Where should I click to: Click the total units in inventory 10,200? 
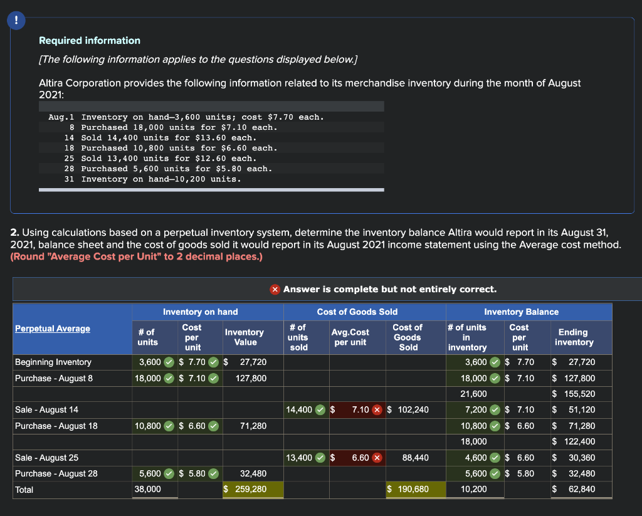coord(474,490)
